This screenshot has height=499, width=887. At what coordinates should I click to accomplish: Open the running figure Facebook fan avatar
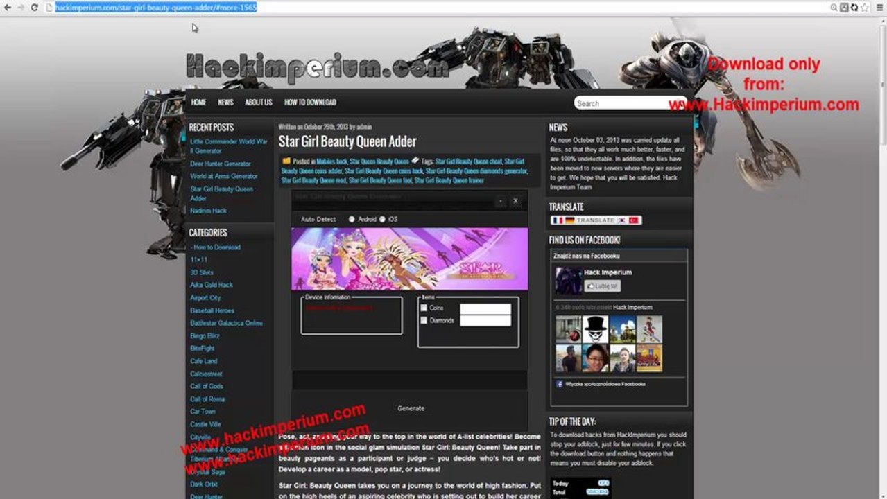tap(650, 329)
